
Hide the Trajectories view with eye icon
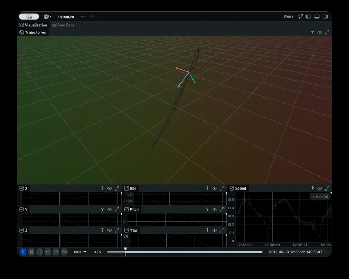pos(320,32)
